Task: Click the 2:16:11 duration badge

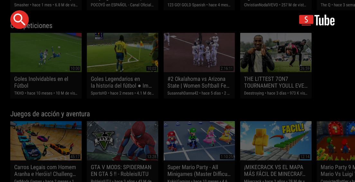Action: 227,69
